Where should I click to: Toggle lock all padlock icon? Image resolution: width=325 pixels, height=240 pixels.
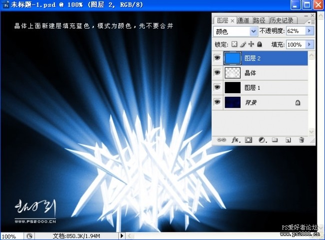259,44
